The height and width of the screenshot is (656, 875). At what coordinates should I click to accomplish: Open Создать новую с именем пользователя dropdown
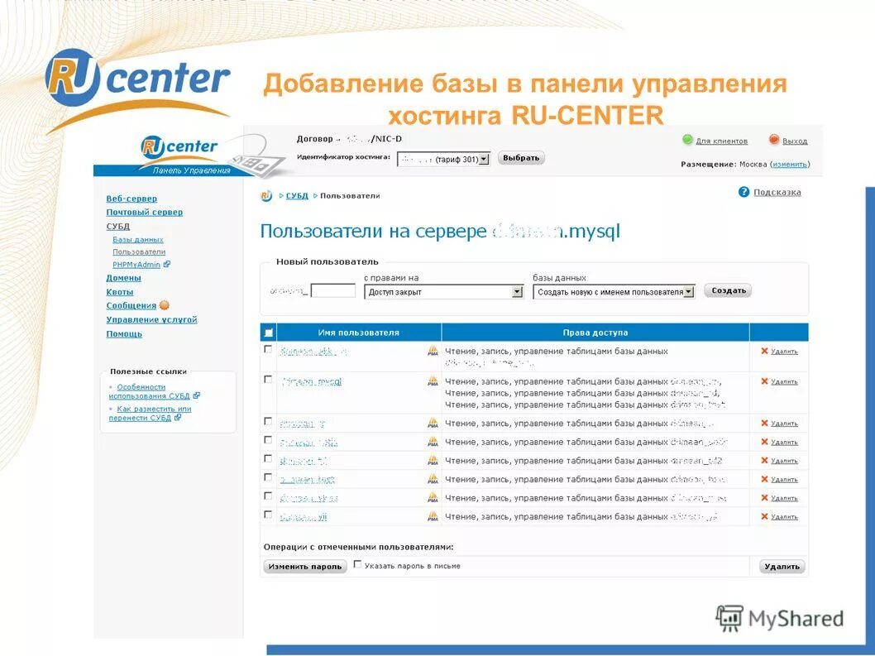coord(614,292)
